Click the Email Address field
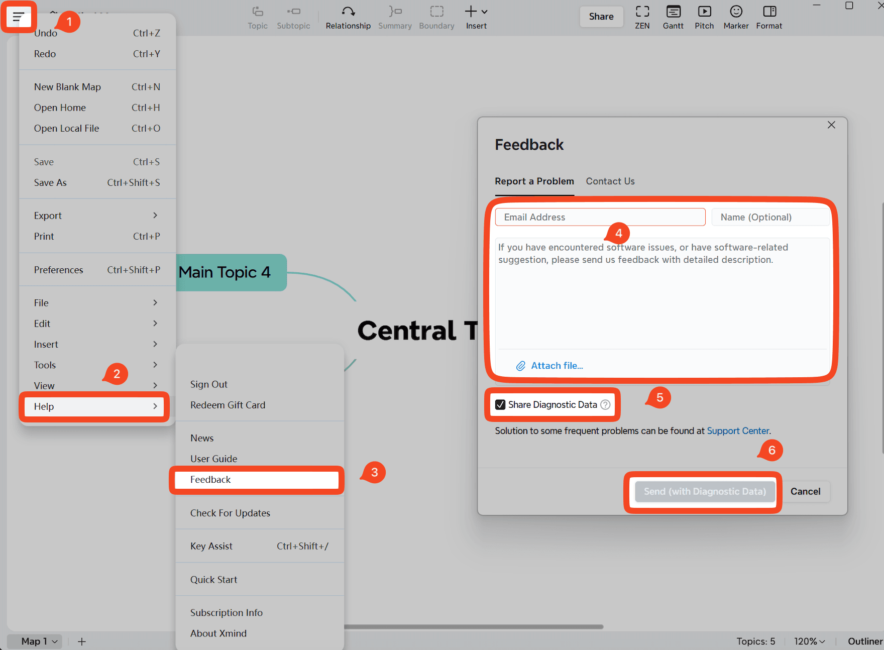Screen dimensions: 884x650 tap(600, 217)
